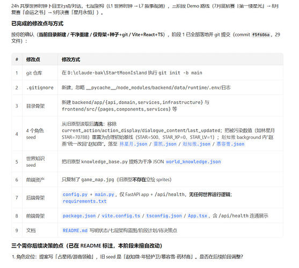This screenshot has height=268, width=299.
Task: Open the main.py file link
Action: 104,195
